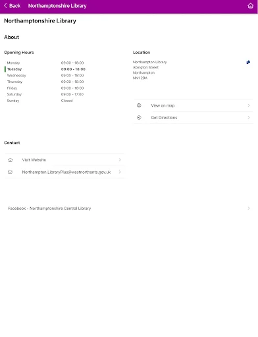The width and height of the screenshot is (258, 337).
Task: Click Saturday's 09:00 - 17:00 hours
Action: [x=72, y=95]
